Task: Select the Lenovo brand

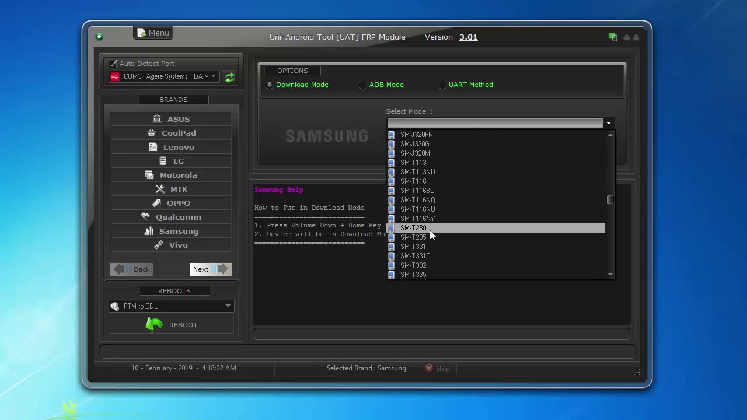Action: click(x=171, y=147)
